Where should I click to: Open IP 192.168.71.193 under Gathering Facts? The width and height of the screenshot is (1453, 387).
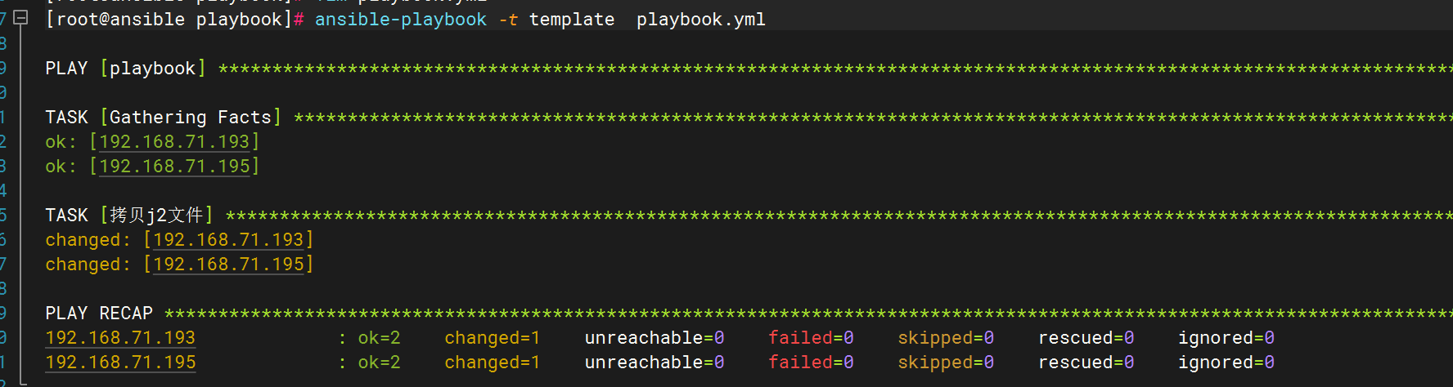pos(174,142)
